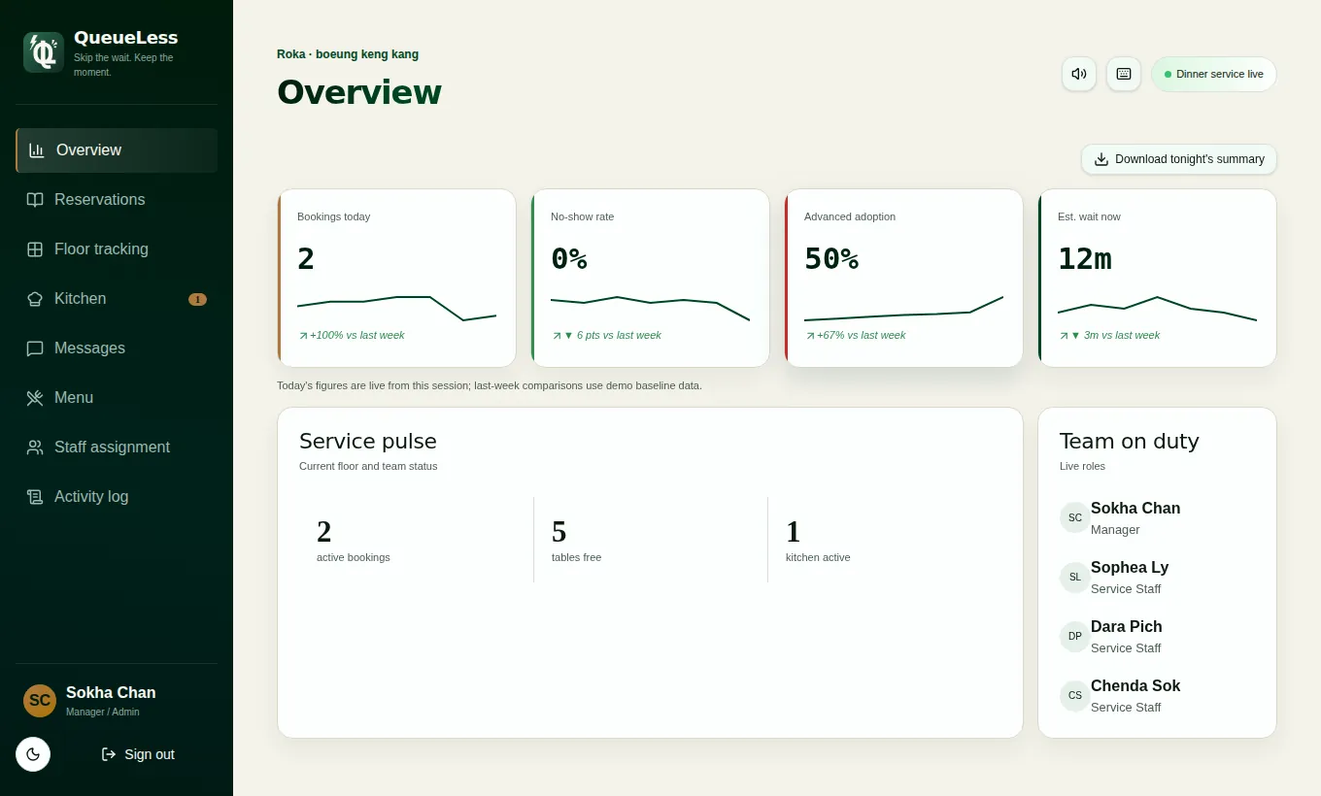Select the Advanced adoption card
Viewport: 1321px width, 796px height.
point(903,279)
